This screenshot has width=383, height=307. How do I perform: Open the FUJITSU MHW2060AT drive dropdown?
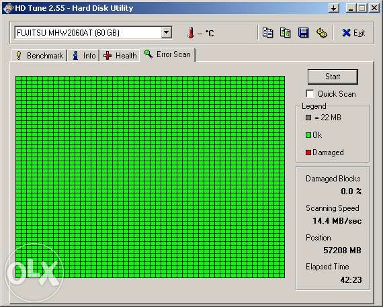[167, 32]
